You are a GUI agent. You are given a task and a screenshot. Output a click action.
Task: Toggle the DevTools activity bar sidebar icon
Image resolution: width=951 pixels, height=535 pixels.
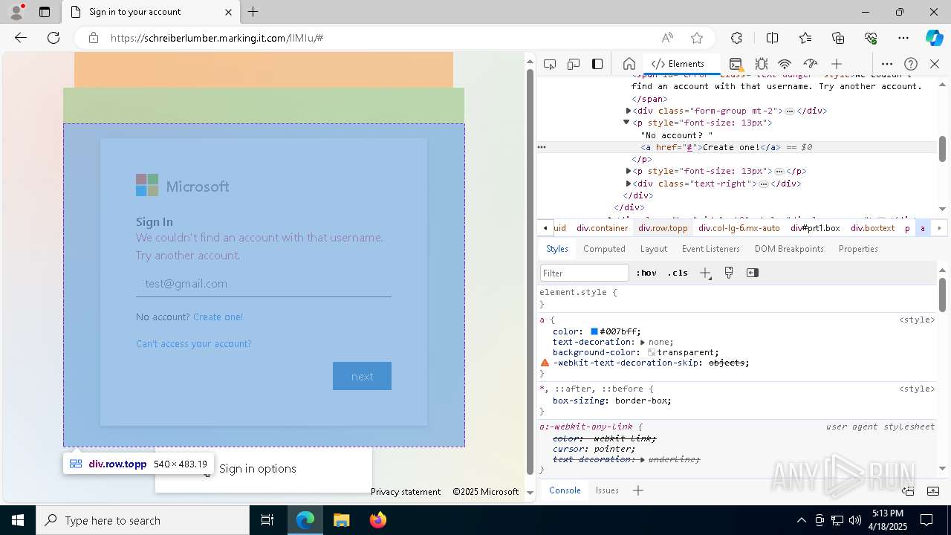[597, 64]
